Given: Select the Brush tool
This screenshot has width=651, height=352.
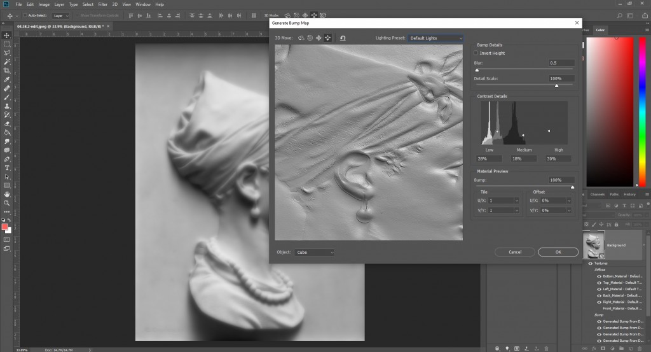Looking at the screenshot, I should (6, 97).
